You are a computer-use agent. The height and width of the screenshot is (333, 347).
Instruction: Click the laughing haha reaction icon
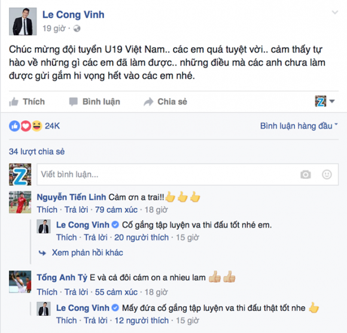pos(37,126)
